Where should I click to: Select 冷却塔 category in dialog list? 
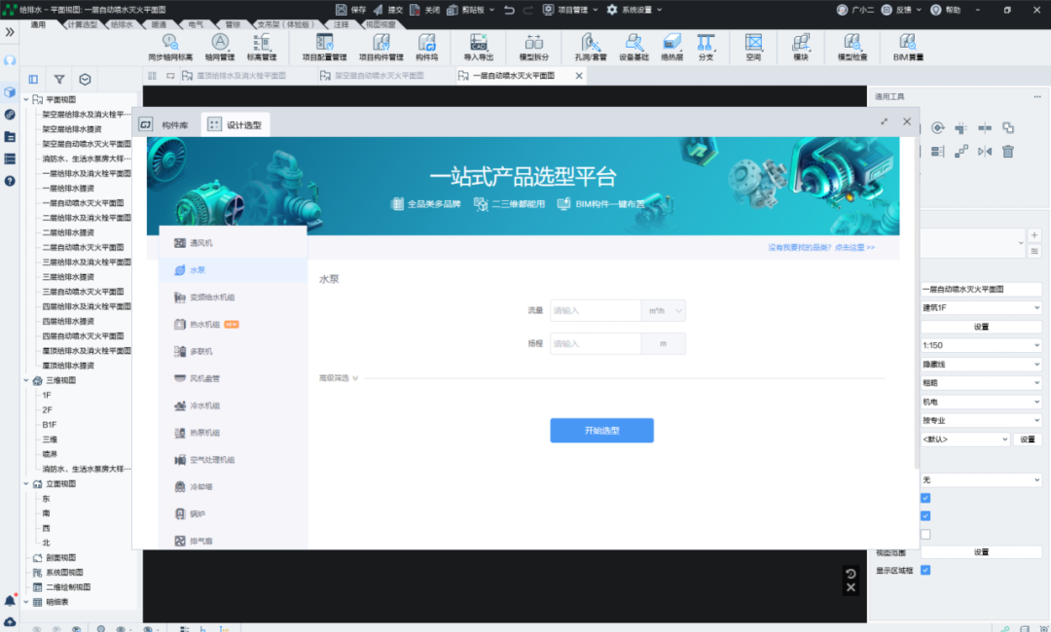[x=233, y=487]
